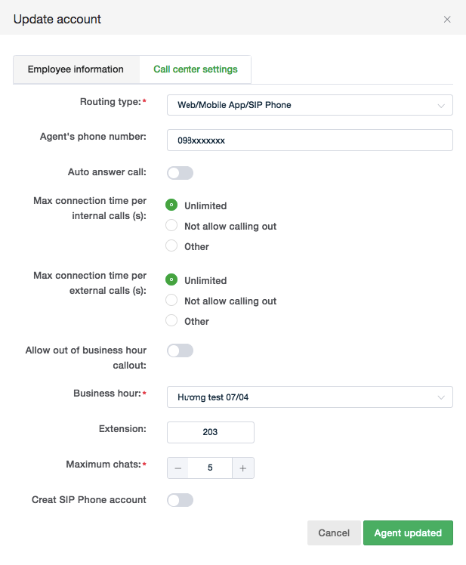Image resolution: width=466 pixels, height=565 pixels.
Task: Click the minus button for Maximum chats
Action: coord(178,468)
